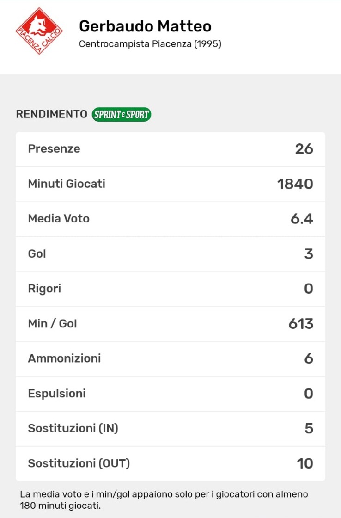Tap the Sprint e Sport badge

122,114
